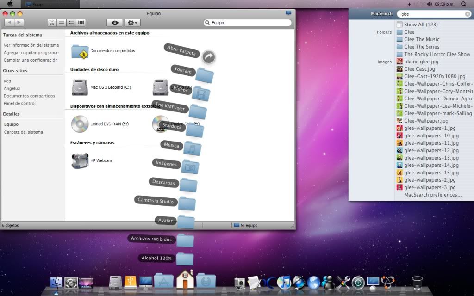Screen dimensions: 474x296
Task: Switch to icon grid view
Action: (52, 22)
